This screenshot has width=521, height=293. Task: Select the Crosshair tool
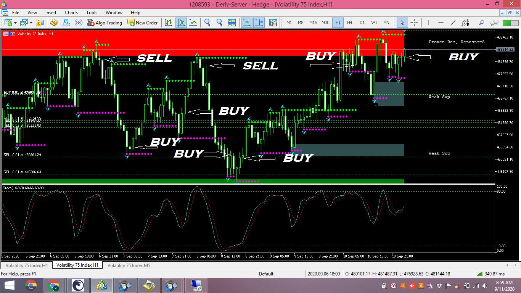coord(414,23)
